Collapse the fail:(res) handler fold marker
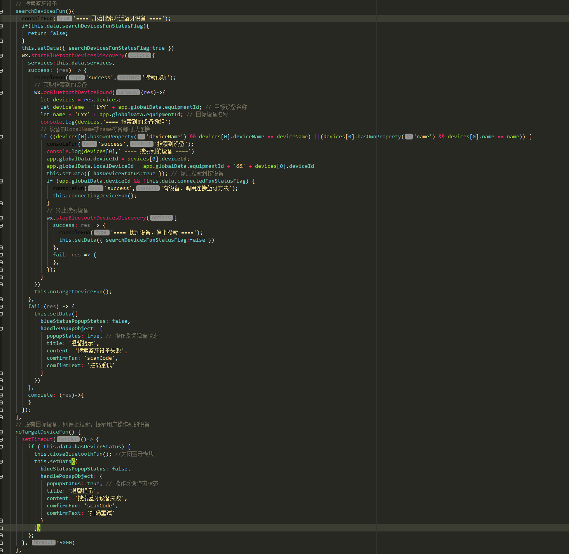 pyautogui.click(x=1, y=307)
